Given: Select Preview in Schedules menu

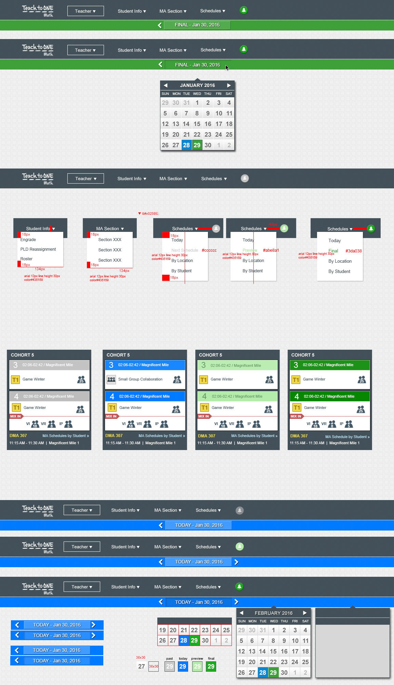Looking at the screenshot, I should point(250,250).
